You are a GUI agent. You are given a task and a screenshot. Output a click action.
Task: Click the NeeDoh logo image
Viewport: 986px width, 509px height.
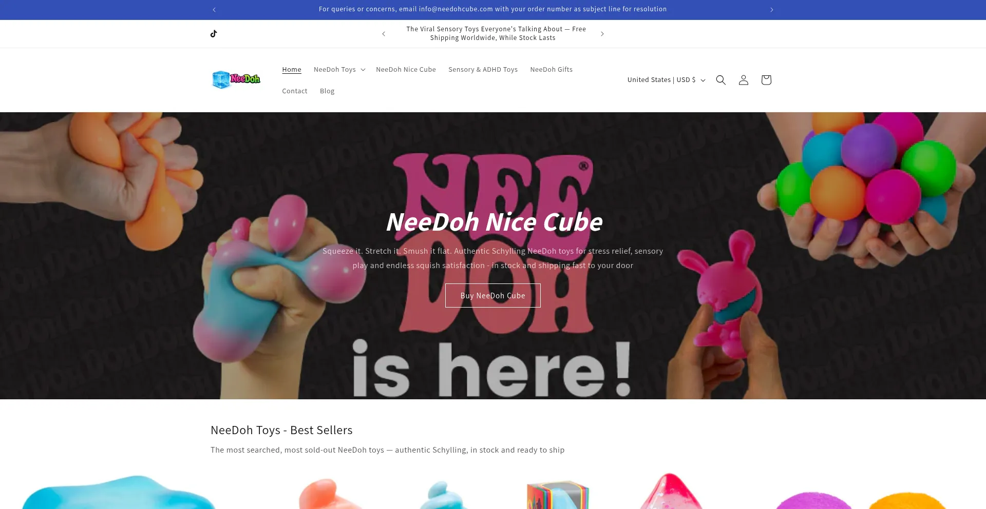coord(236,79)
